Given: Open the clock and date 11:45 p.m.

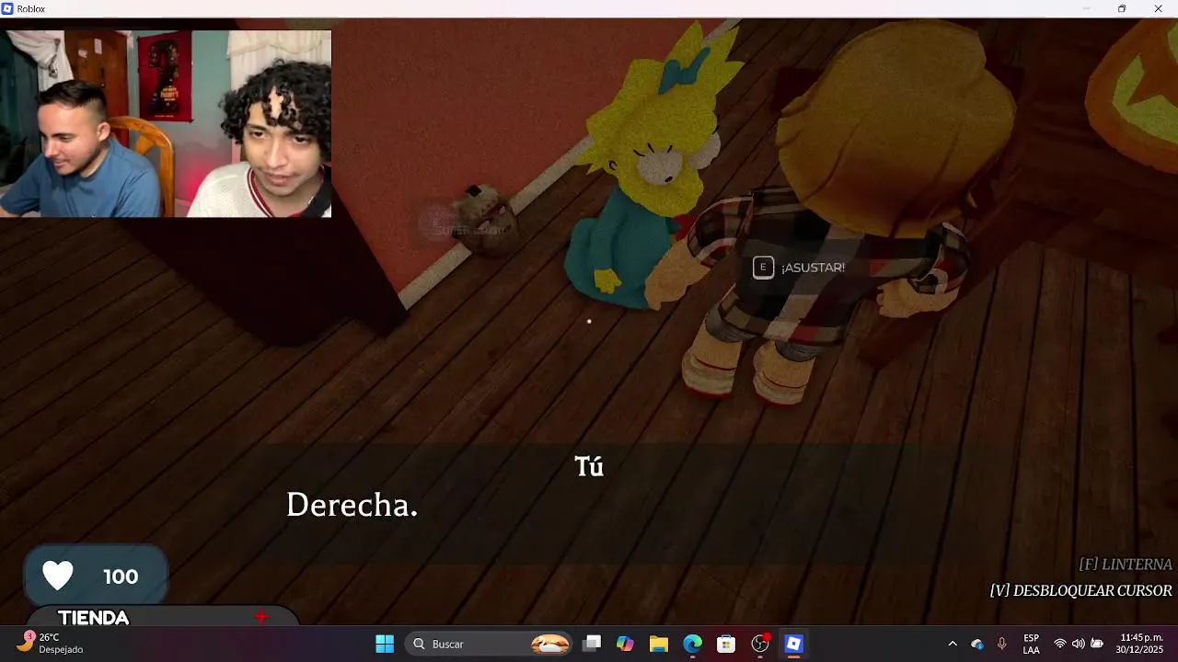Looking at the screenshot, I should point(1141,644).
